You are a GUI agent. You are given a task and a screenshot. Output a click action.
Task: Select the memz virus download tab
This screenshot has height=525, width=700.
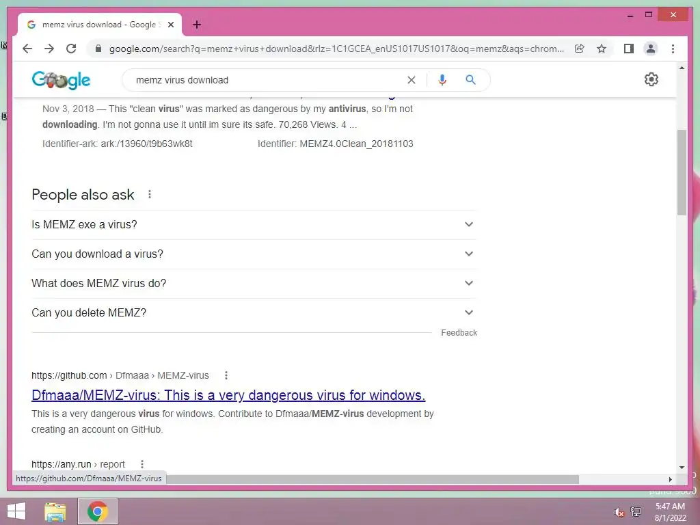point(100,25)
